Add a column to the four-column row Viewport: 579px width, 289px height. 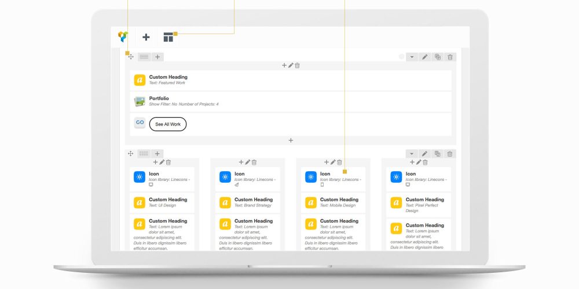coord(157,154)
